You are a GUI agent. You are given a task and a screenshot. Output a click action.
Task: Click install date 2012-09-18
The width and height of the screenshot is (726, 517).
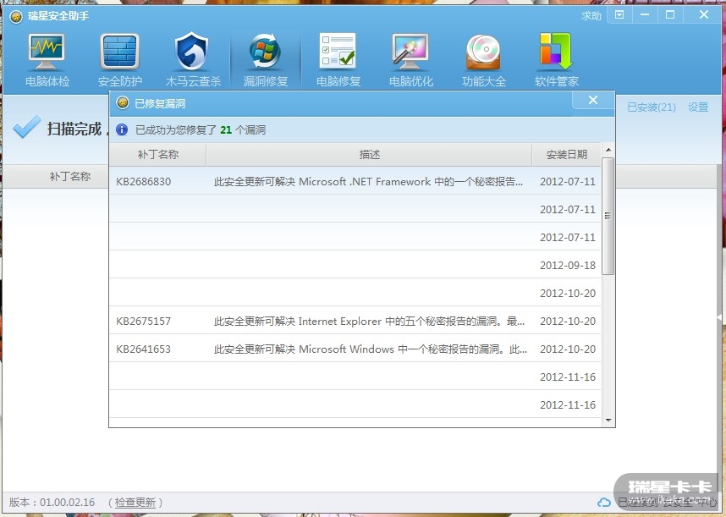568,265
